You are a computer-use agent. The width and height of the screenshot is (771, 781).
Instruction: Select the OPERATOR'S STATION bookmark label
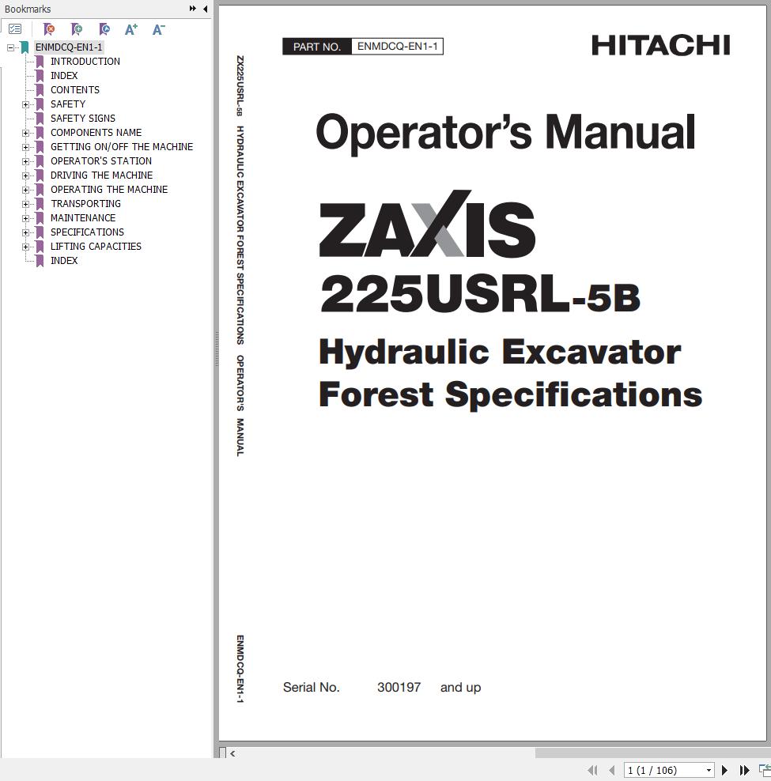(101, 161)
